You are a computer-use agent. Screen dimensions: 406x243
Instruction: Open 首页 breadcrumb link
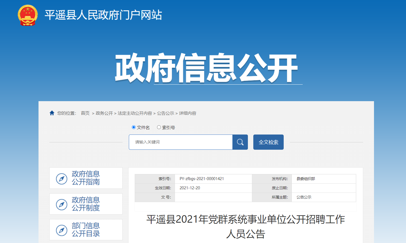(x=85, y=113)
